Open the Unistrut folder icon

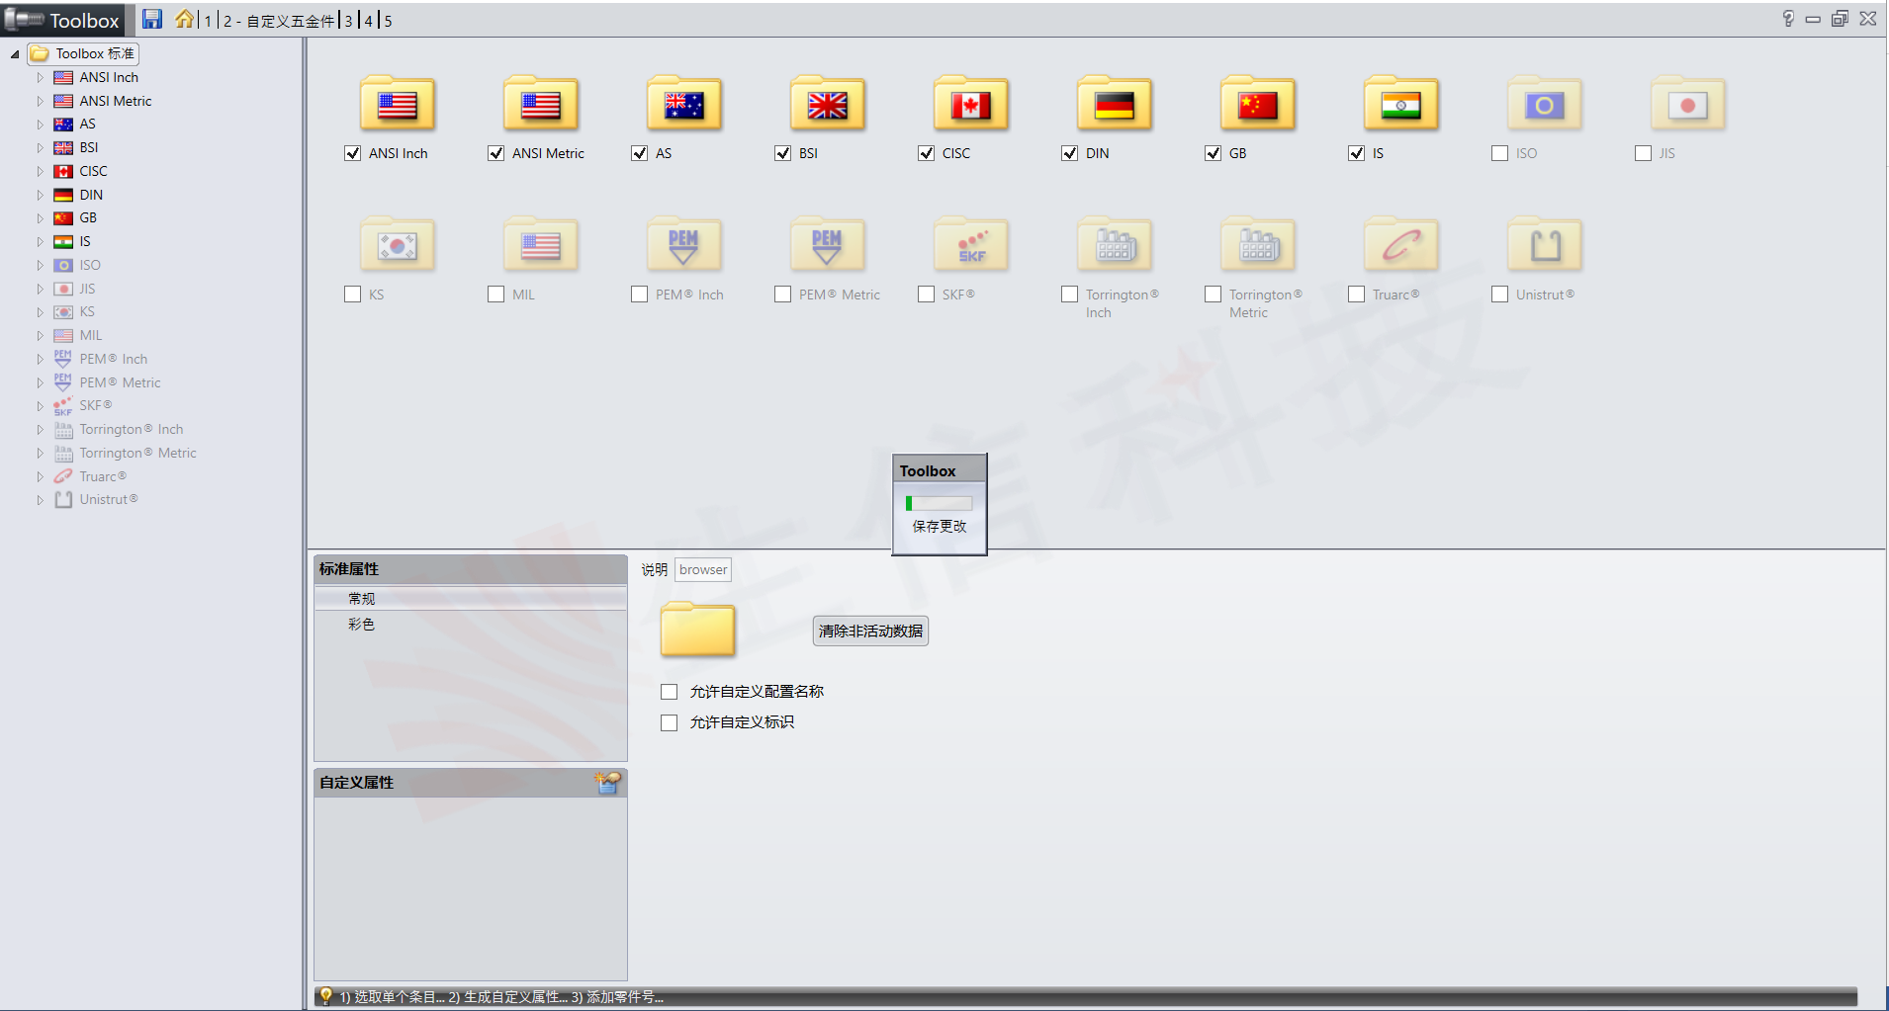pyautogui.click(x=1545, y=245)
